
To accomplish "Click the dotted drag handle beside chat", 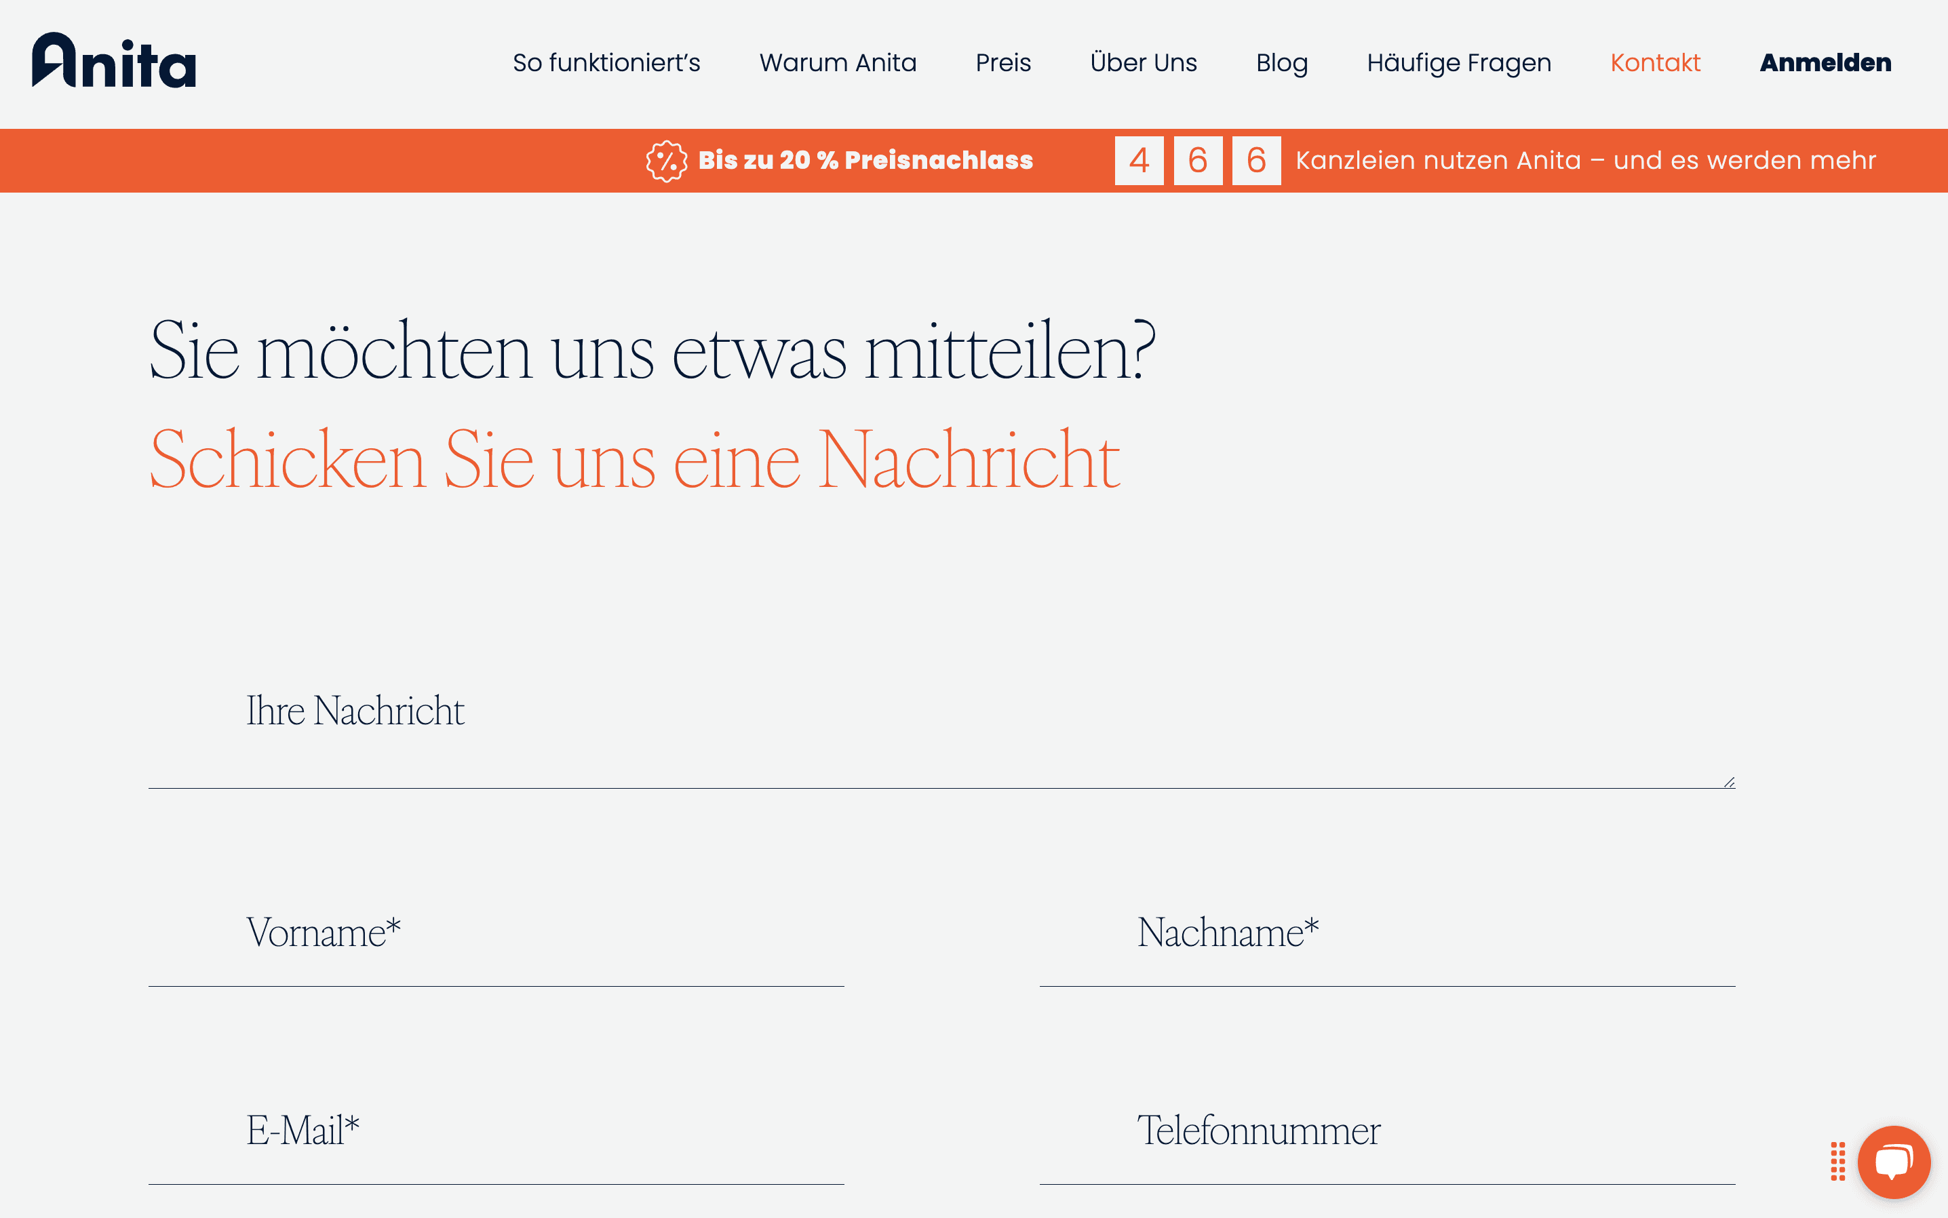I will tap(1837, 1162).
